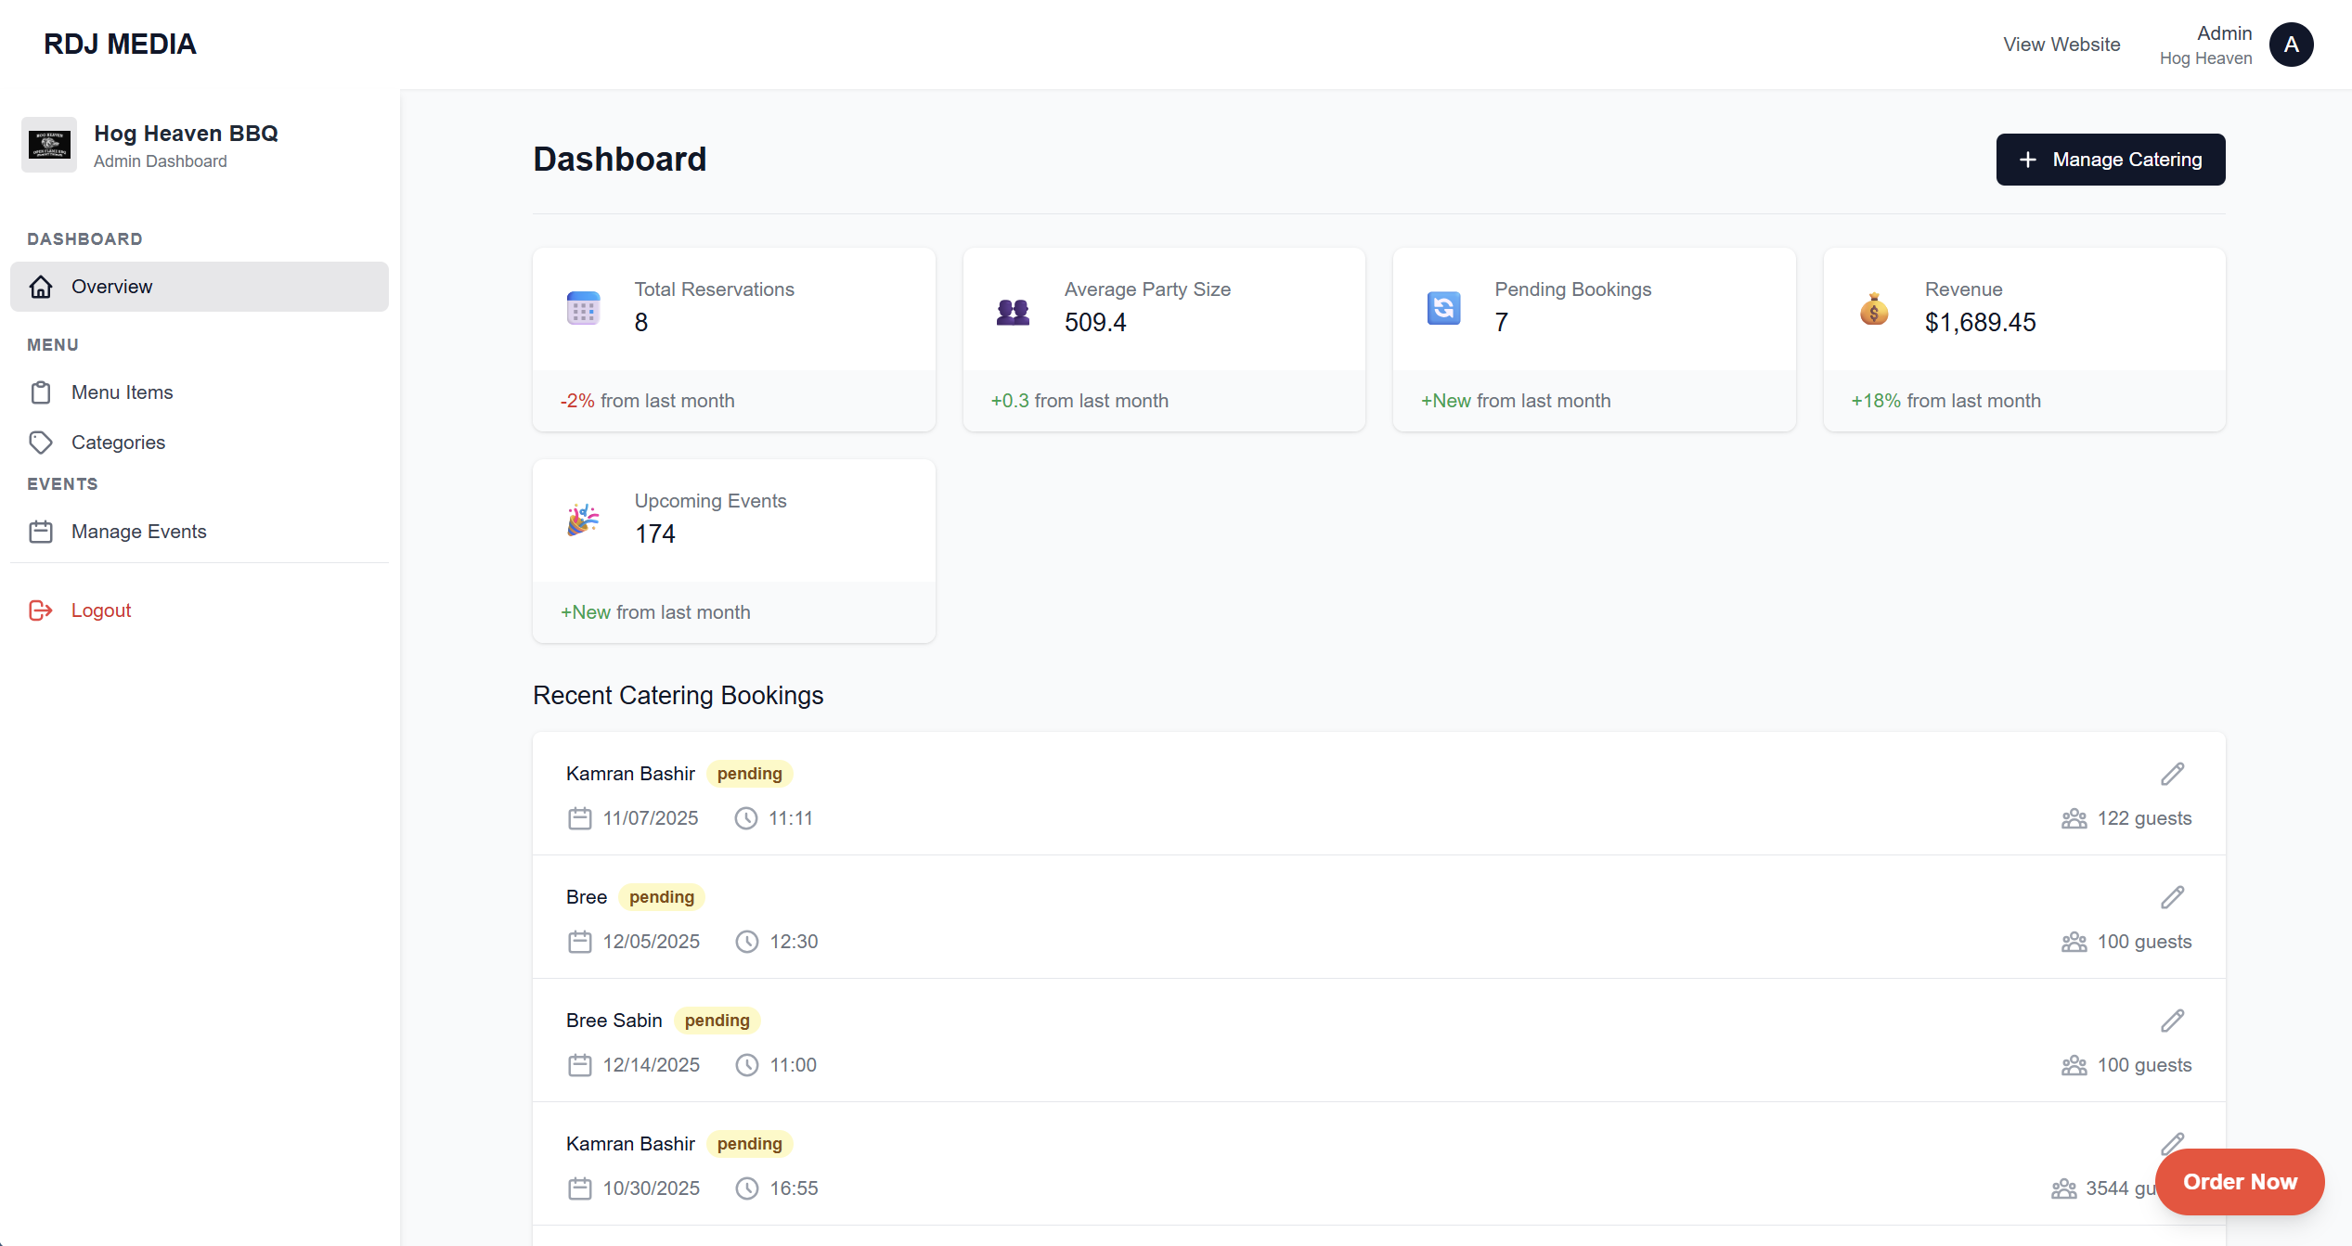Click the red Logout arrow icon

click(41, 610)
